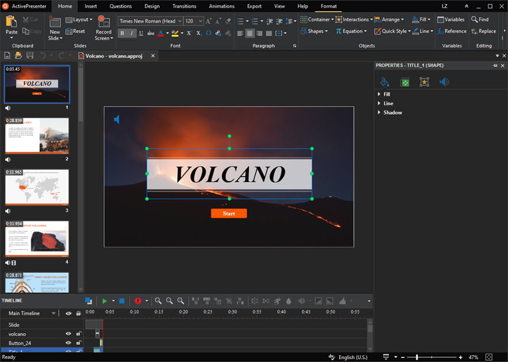This screenshot has width=508, height=362.
Task: Toggle visibility of volcano timeline row
Action: pos(69,334)
